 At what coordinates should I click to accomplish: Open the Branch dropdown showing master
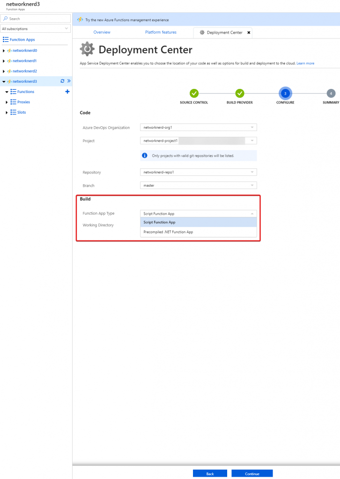pos(199,185)
